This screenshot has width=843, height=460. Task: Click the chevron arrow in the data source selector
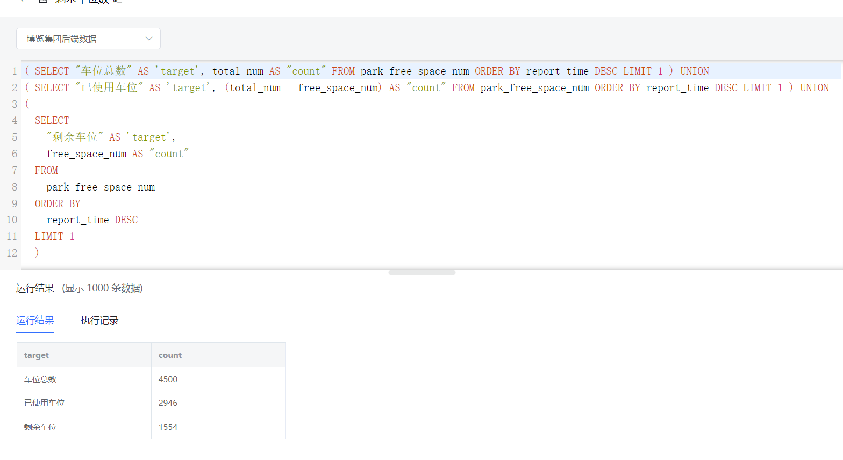coord(149,39)
